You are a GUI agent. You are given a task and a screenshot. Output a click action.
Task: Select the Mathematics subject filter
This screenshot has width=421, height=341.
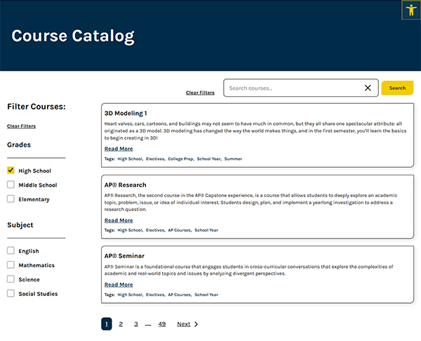11,265
